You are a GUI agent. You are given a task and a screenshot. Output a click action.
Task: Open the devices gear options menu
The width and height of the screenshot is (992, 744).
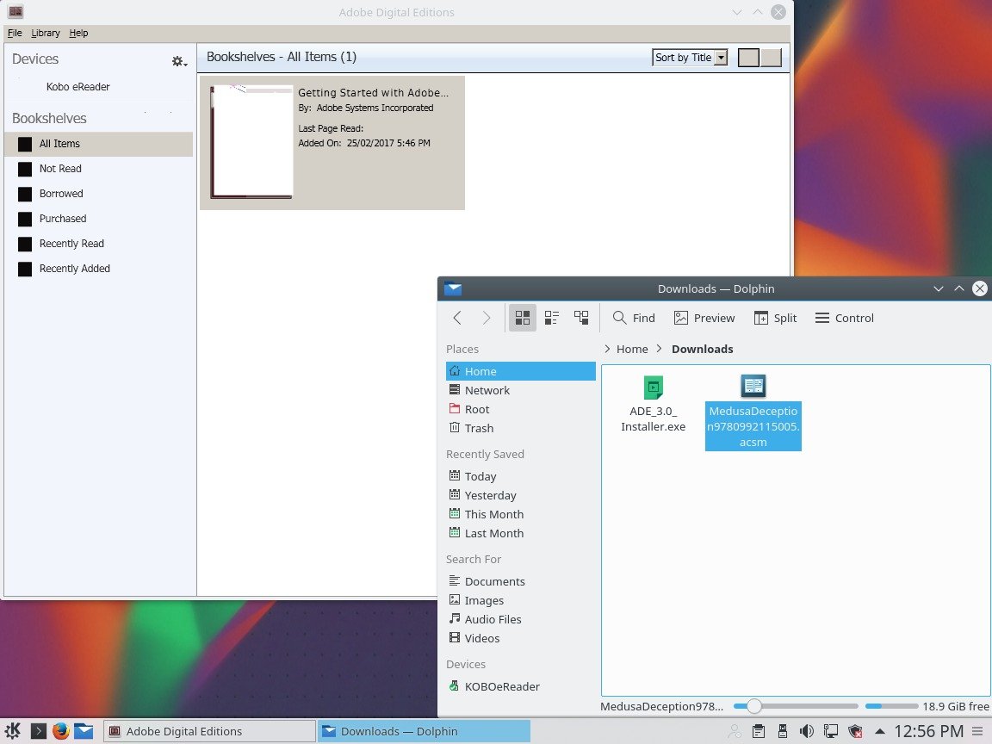click(x=178, y=61)
